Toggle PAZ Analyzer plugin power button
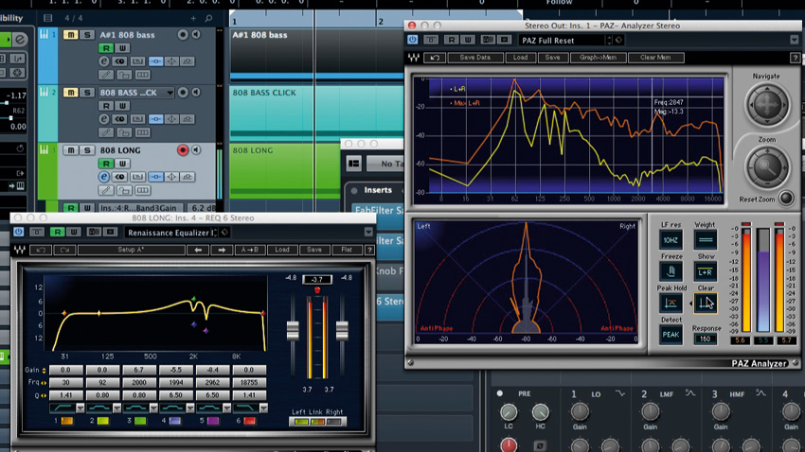Screen dimensions: 805x452 click(x=413, y=40)
